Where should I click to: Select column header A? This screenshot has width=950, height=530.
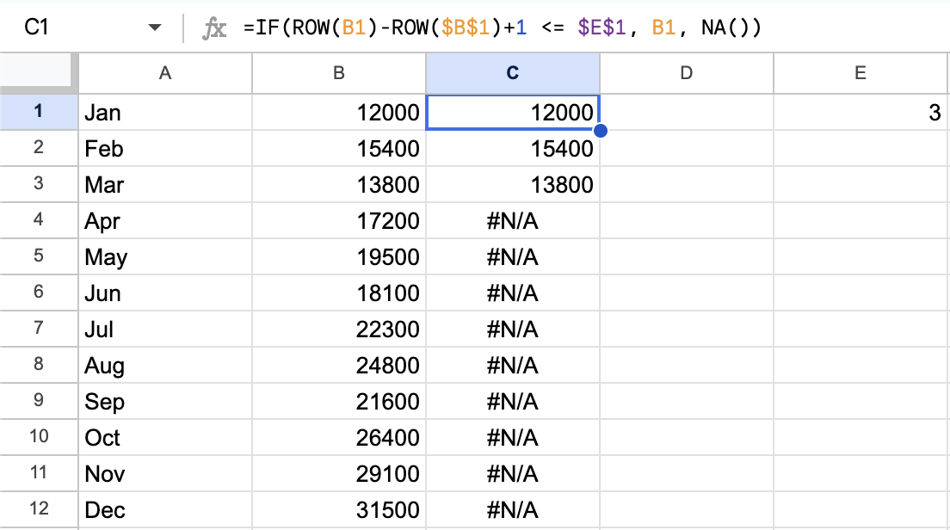coord(164,73)
